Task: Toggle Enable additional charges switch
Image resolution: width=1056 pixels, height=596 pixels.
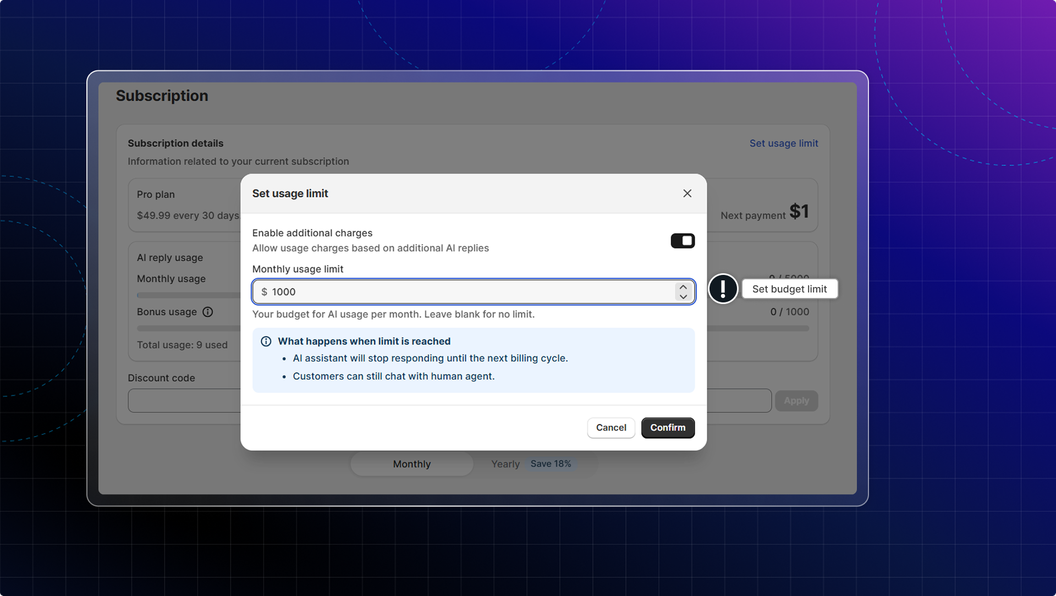Action: [683, 241]
